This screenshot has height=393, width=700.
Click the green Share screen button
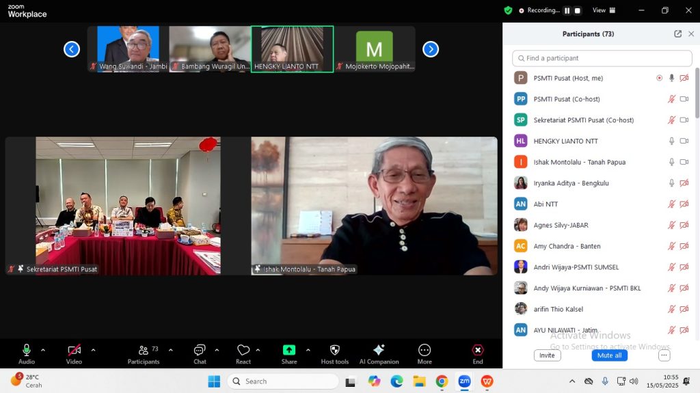click(289, 354)
